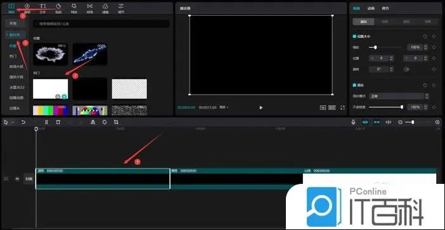Toggle track visibility eye icon in timeline
Viewport: 445px width, 230px height.
17,179
